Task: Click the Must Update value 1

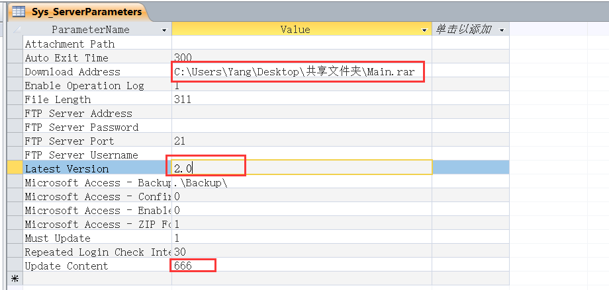Action: 302,238
